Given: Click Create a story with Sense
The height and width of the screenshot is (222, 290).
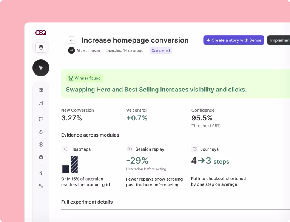Looking at the screenshot, I should coord(234,40).
